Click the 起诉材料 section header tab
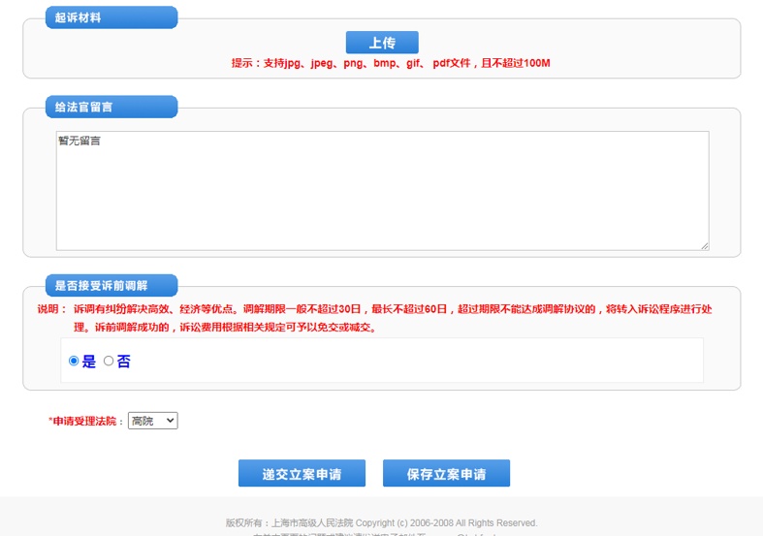Image resolution: width=763 pixels, height=536 pixels. (x=111, y=17)
